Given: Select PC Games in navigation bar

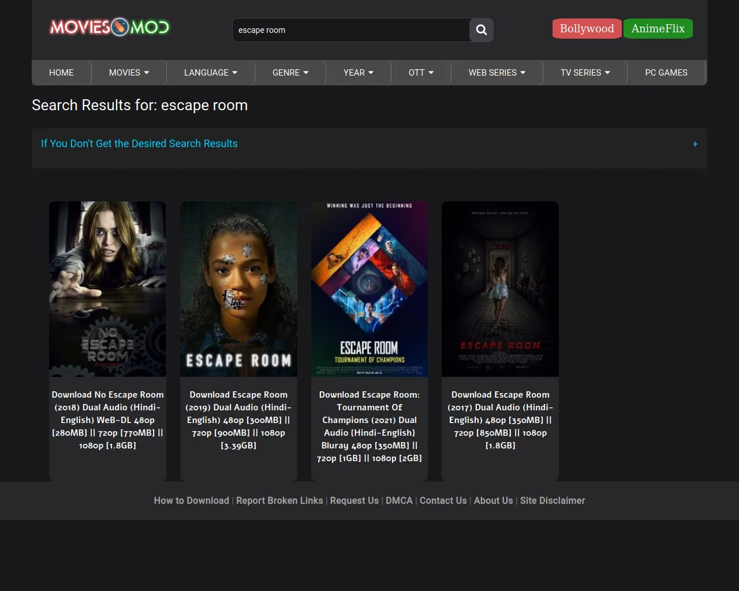Looking at the screenshot, I should (666, 73).
